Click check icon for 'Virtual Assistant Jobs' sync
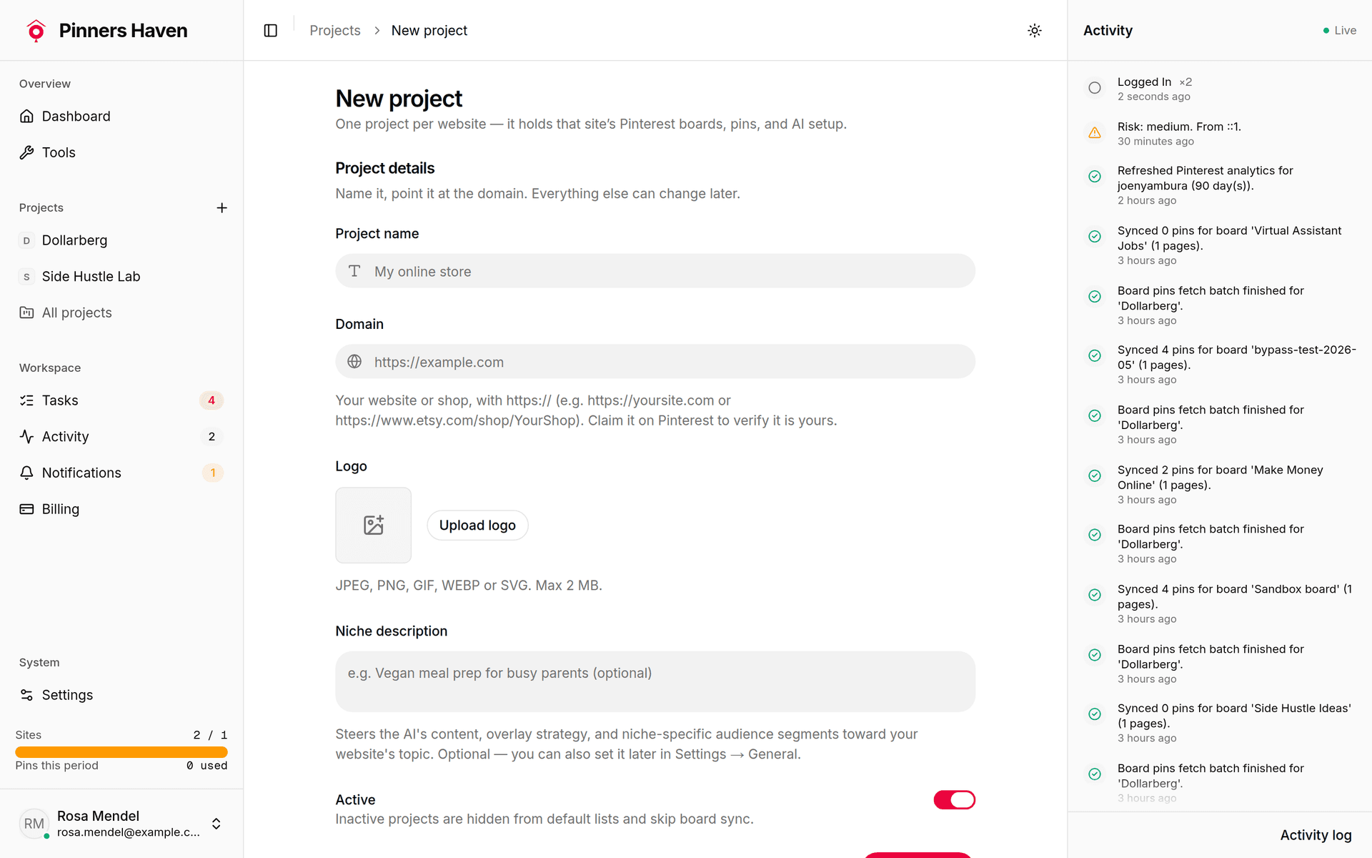1372x858 pixels. point(1095,237)
